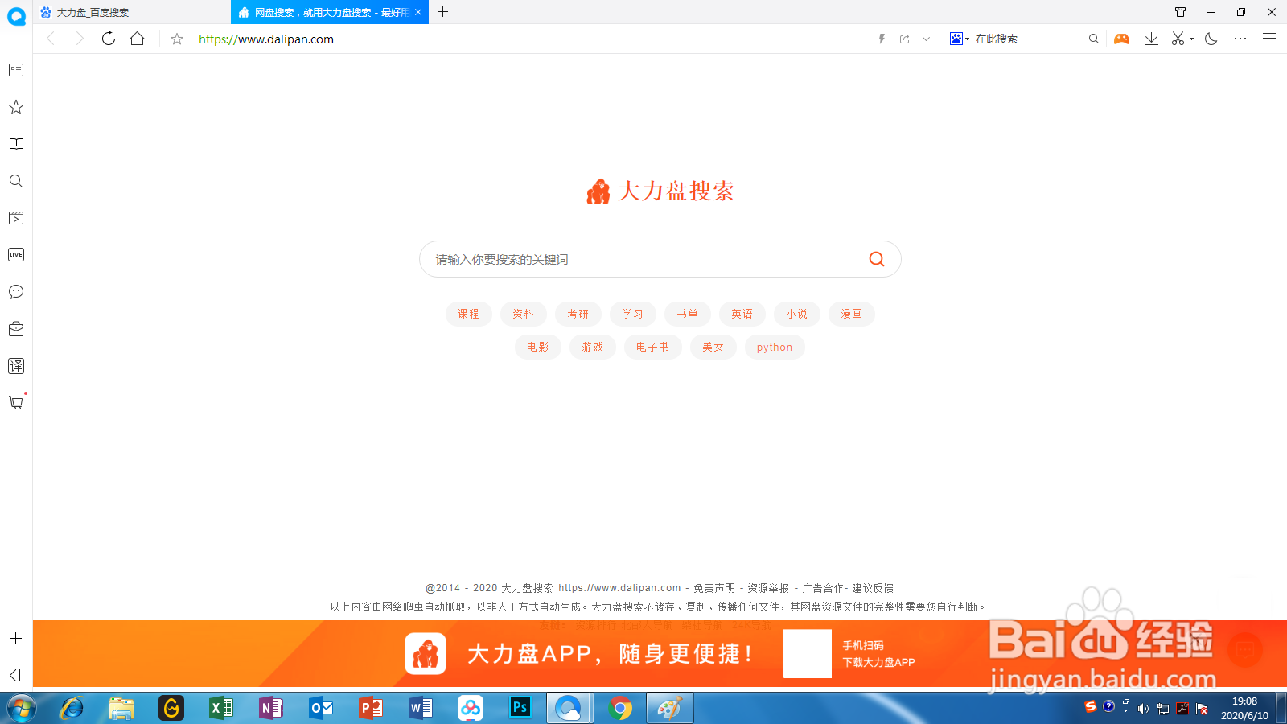
Task: Open news feed icon in left sidebar
Action: click(x=16, y=70)
